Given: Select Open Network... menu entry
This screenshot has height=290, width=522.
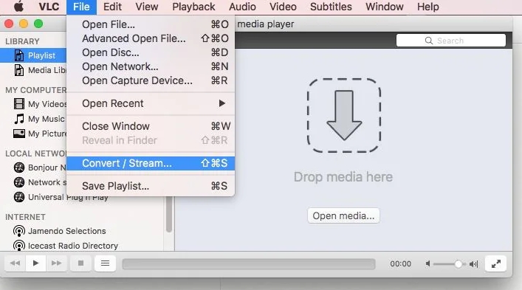Looking at the screenshot, I should pyautogui.click(x=151, y=66).
